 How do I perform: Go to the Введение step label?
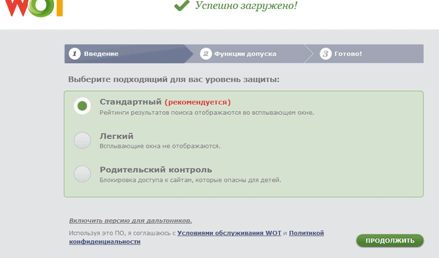pyautogui.click(x=101, y=54)
